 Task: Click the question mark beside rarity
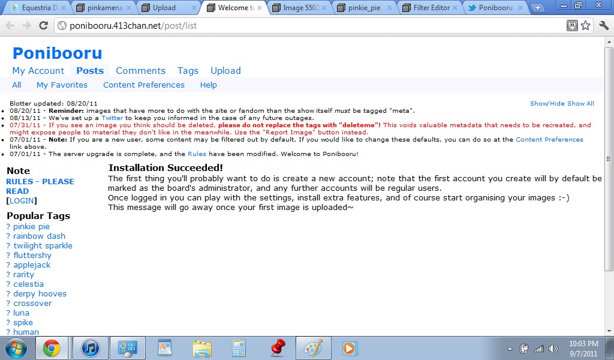8,275
